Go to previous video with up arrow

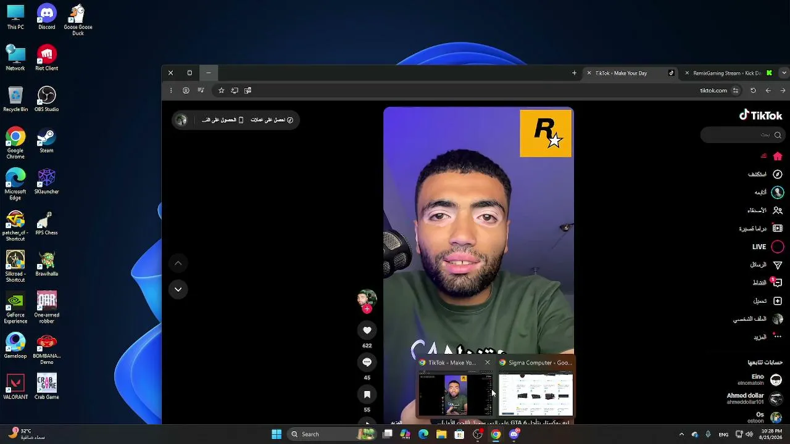tap(178, 263)
